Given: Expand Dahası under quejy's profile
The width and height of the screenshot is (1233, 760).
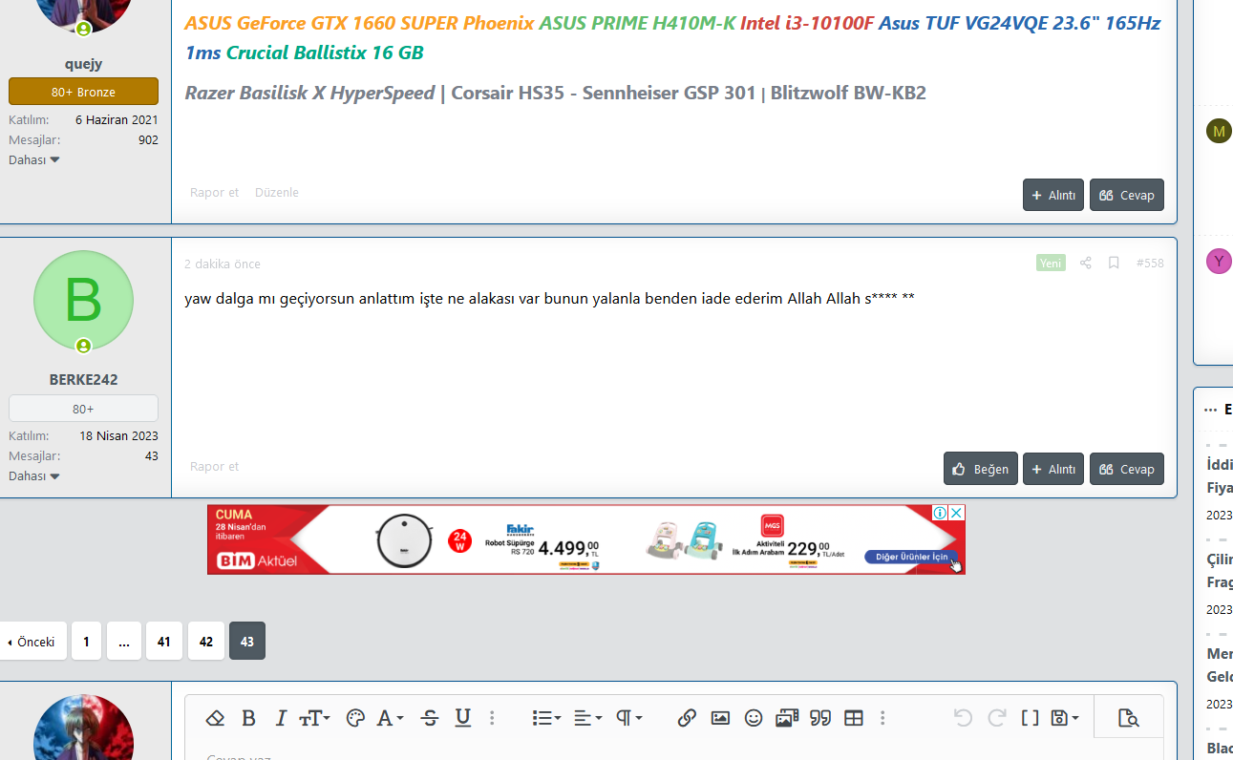Looking at the screenshot, I should click(34, 159).
